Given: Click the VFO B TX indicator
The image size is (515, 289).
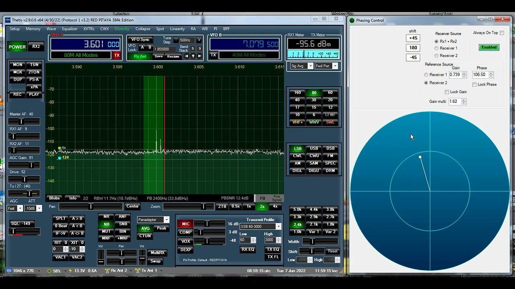Looking at the screenshot, I should click(213, 55).
